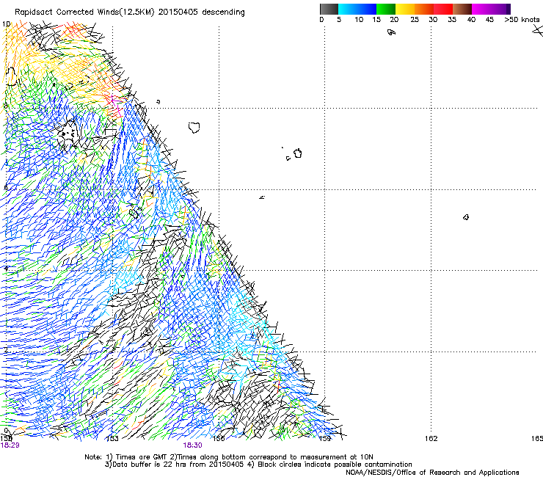Click the "18:29" purple time label
Image resolution: width=543 pixels, height=477 pixels.
pyautogui.click(x=10, y=445)
